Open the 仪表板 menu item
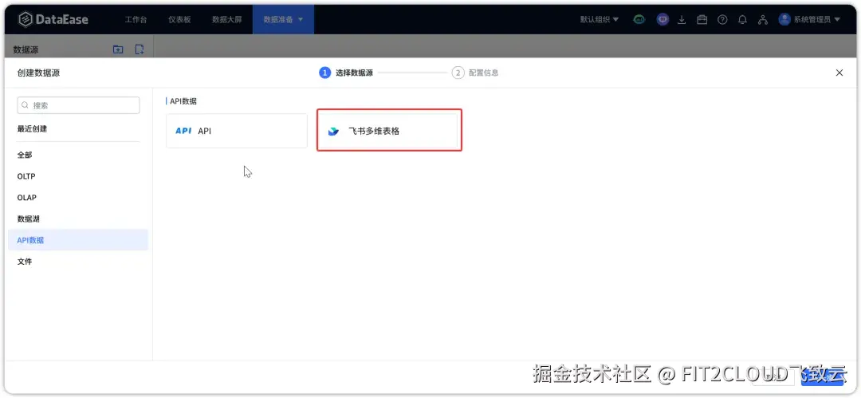861x398 pixels. click(179, 20)
